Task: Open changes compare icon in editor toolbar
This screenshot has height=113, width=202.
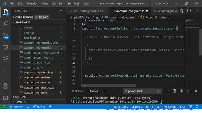Action: tap(182, 11)
